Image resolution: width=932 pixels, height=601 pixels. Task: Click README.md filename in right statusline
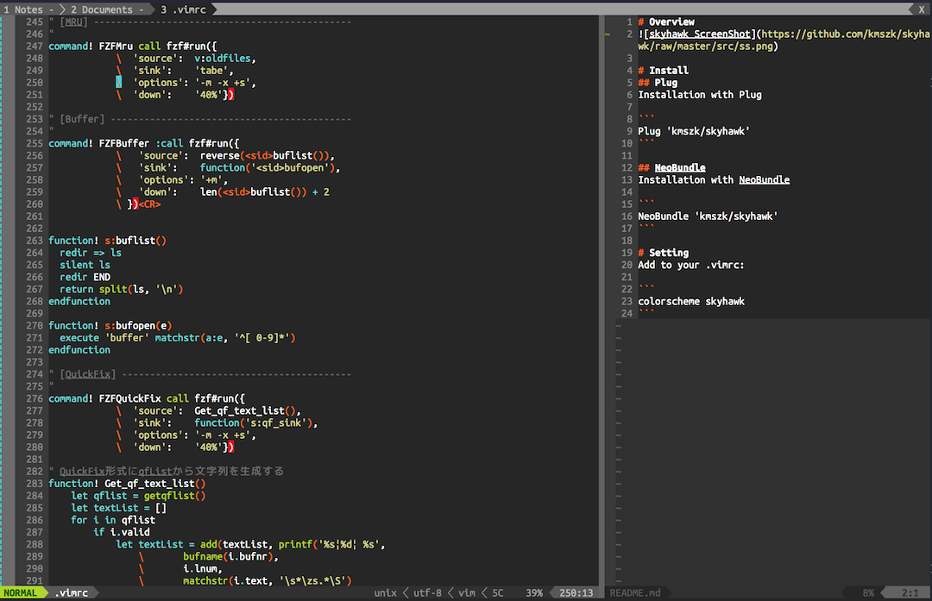635,593
